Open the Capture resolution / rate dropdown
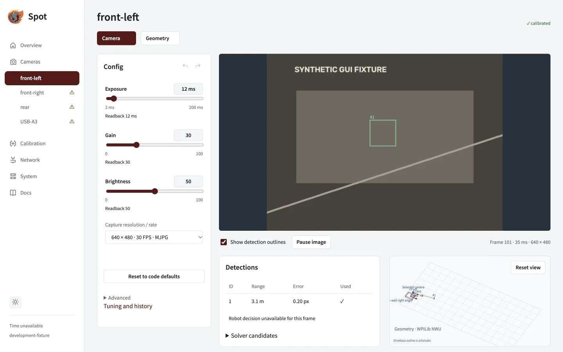This screenshot has height=352, width=563. click(x=154, y=237)
